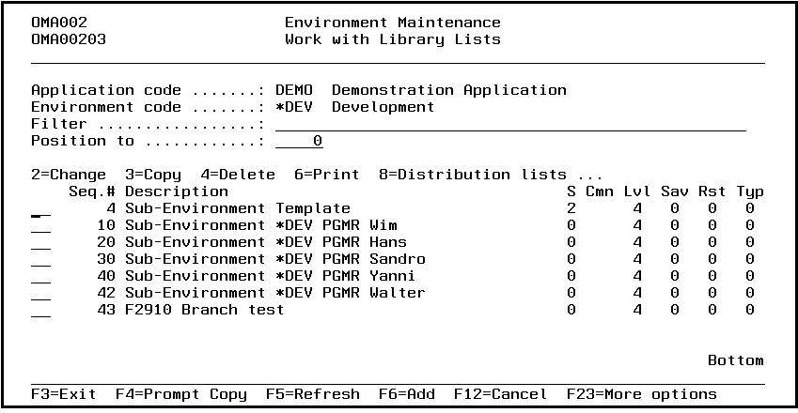
Task: Show F23=More options
Action: tap(641, 394)
